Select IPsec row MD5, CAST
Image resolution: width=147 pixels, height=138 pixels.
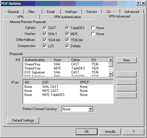pyautogui.click(x=68, y=91)
